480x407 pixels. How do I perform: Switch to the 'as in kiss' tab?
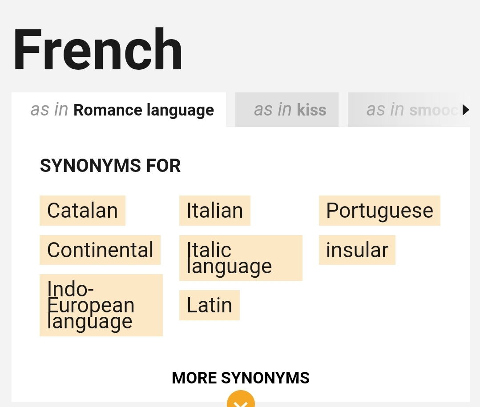[x=286, y=110]
